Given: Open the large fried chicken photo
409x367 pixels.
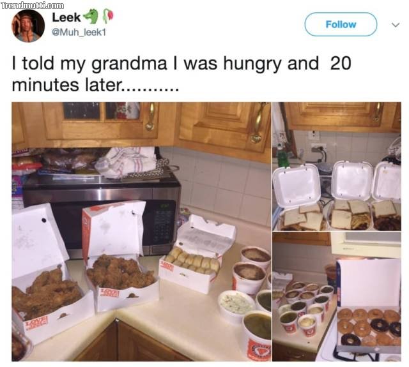Looking at the screenshot, I should [x=141, y=232].
